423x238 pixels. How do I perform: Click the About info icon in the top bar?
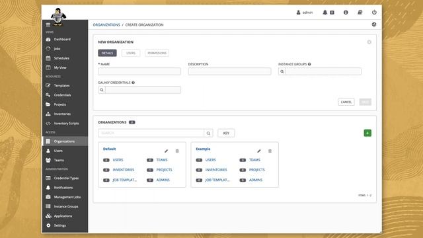tap(346, 13)
